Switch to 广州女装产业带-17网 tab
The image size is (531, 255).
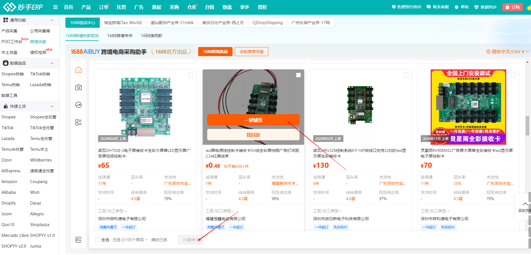[311, 23]
